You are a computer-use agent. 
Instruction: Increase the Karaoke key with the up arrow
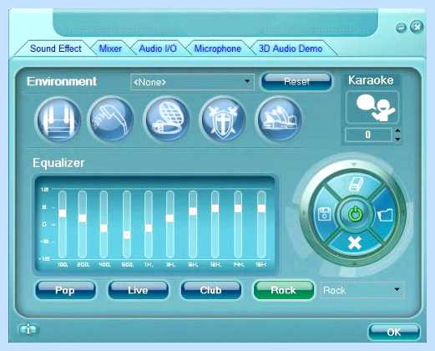click(398, 130)
